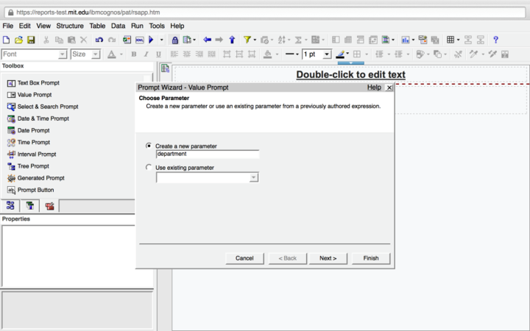Click the blue Up arrow toolbar icon
This screenshot has width=530, height=331.
point(232,40)
